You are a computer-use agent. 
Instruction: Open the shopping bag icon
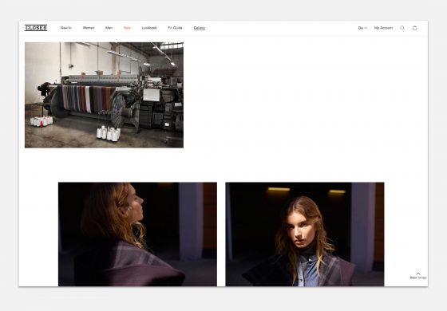click(415, 28)
